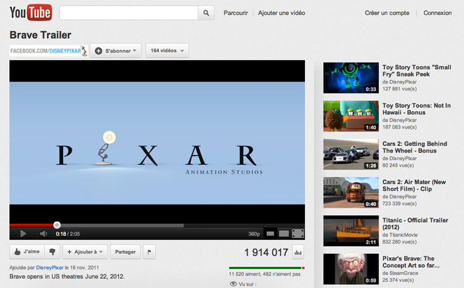This screenshot has height=288, width=464.
Task: Open the DisneyPixar uploader link
Action: pos(49,268)
